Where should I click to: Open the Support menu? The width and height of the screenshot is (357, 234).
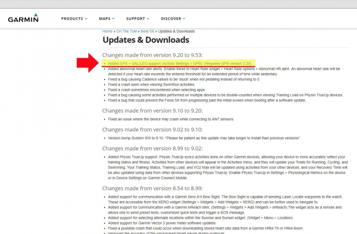(x=136, y=19)
